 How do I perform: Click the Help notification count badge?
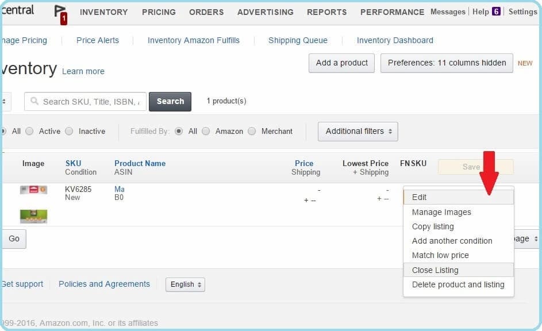tap(496, 11)
